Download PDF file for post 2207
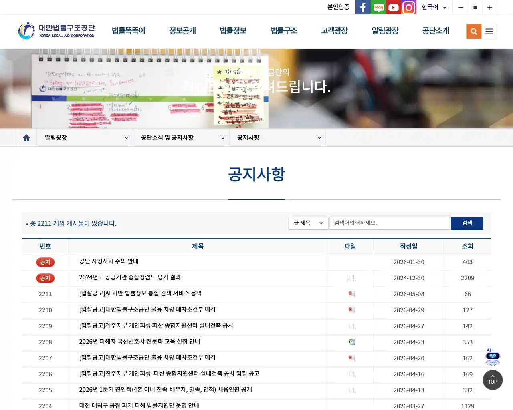 (x=351, y=358)
